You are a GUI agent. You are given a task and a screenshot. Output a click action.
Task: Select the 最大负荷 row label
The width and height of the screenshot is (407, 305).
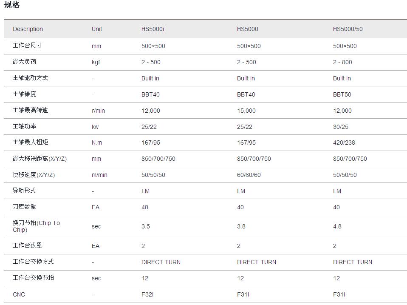(25, 62)
